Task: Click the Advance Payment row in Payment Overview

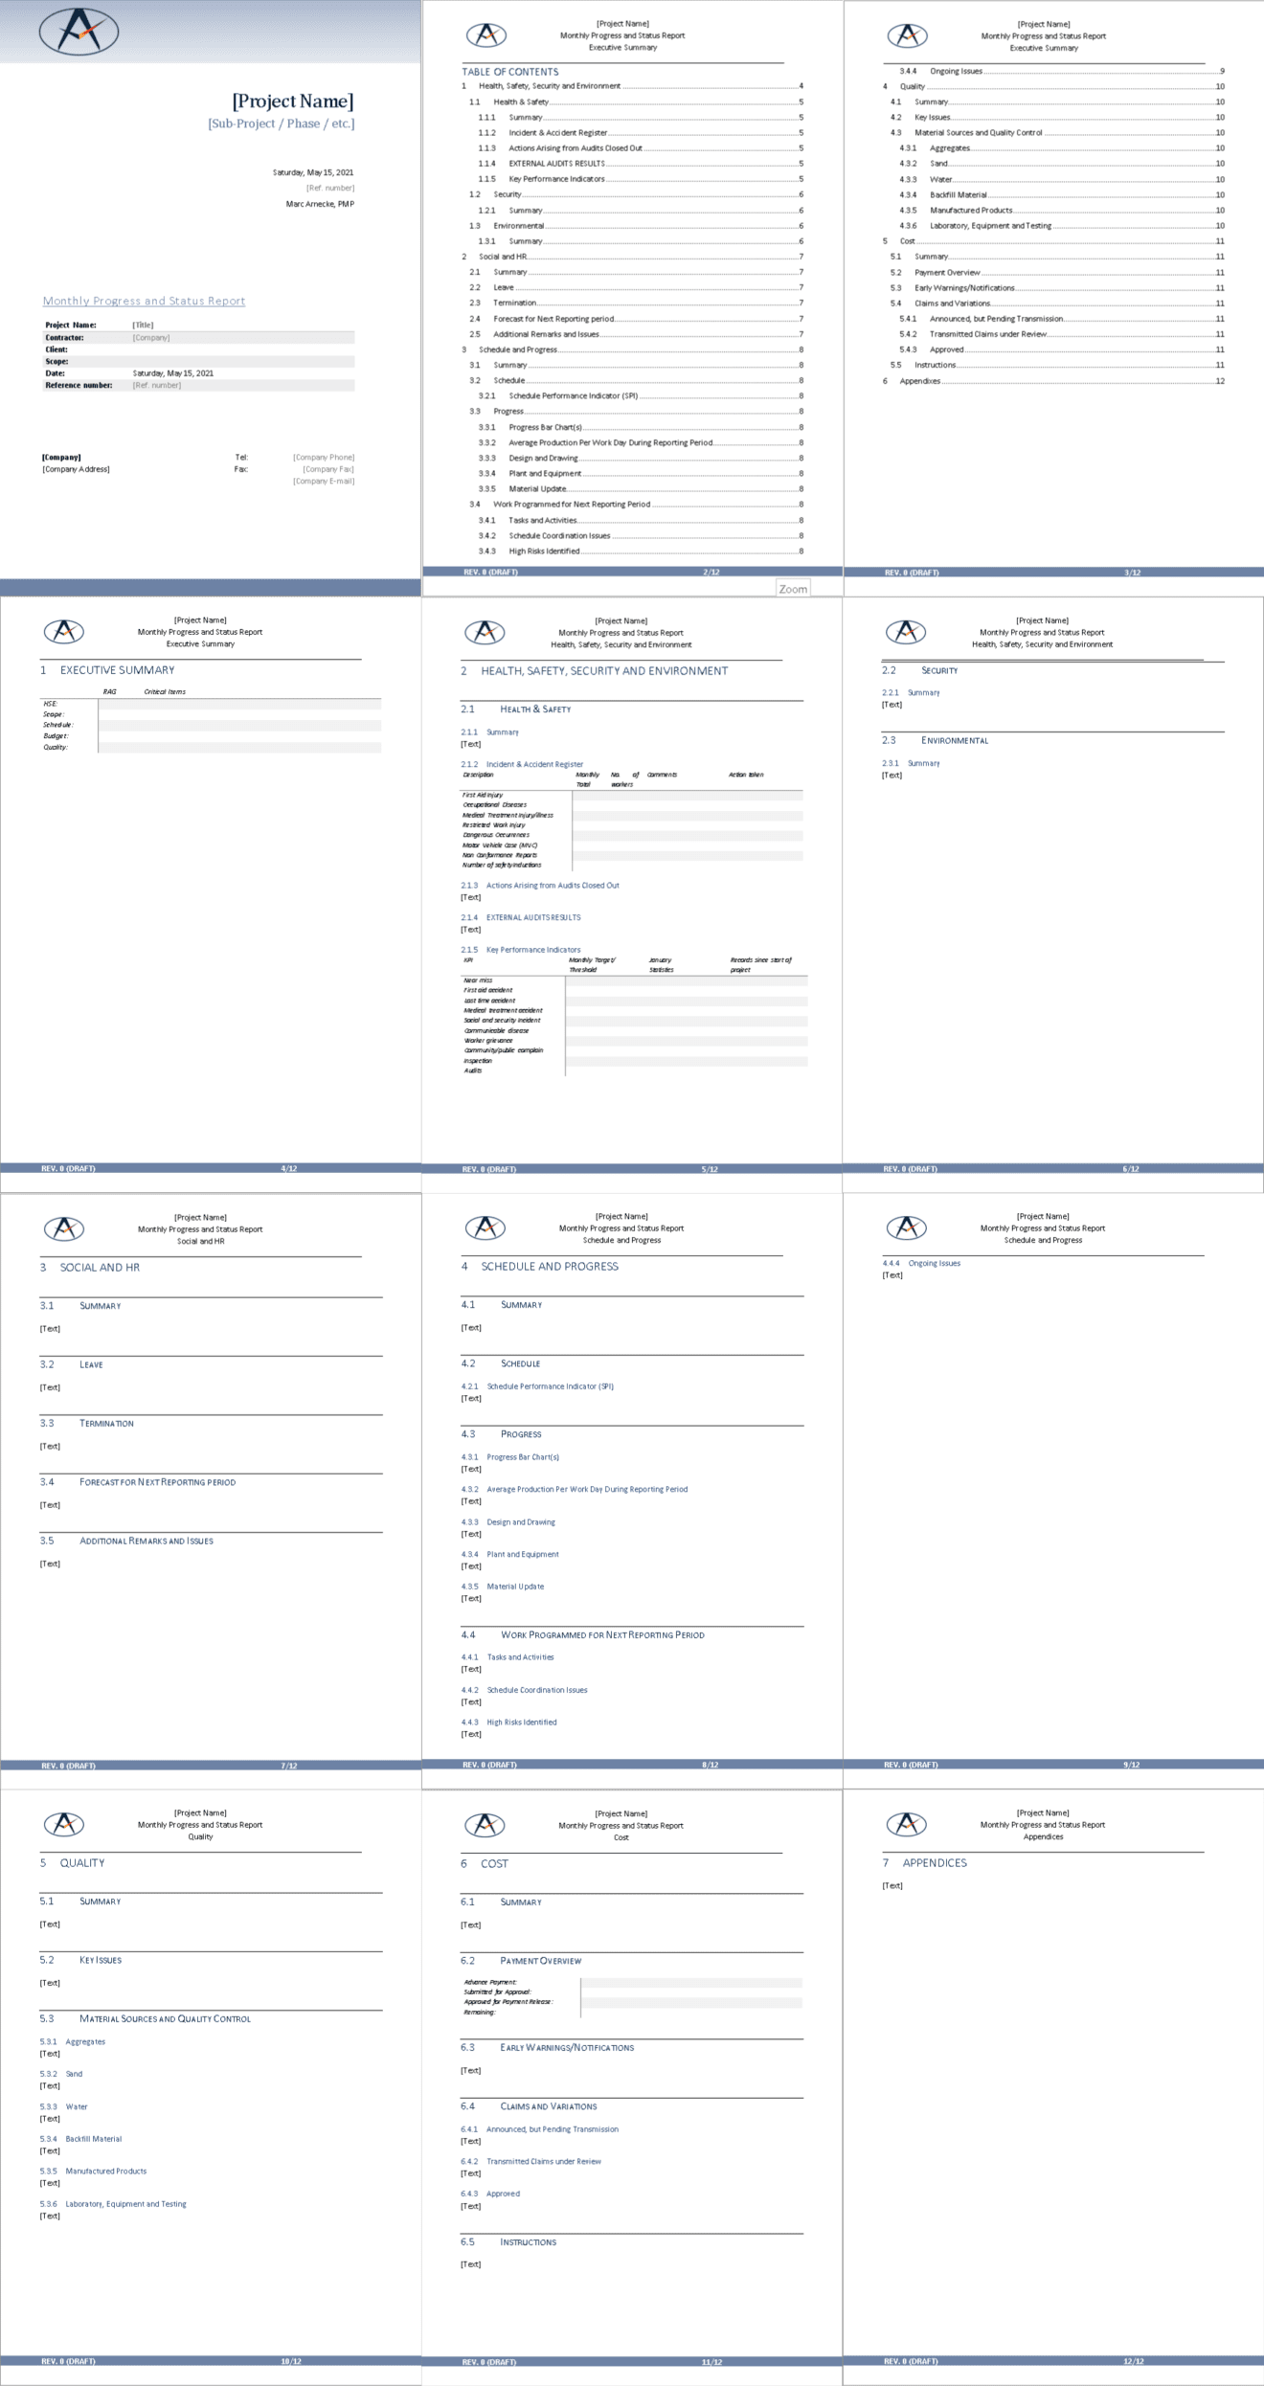Action: tap(632, 1982)
